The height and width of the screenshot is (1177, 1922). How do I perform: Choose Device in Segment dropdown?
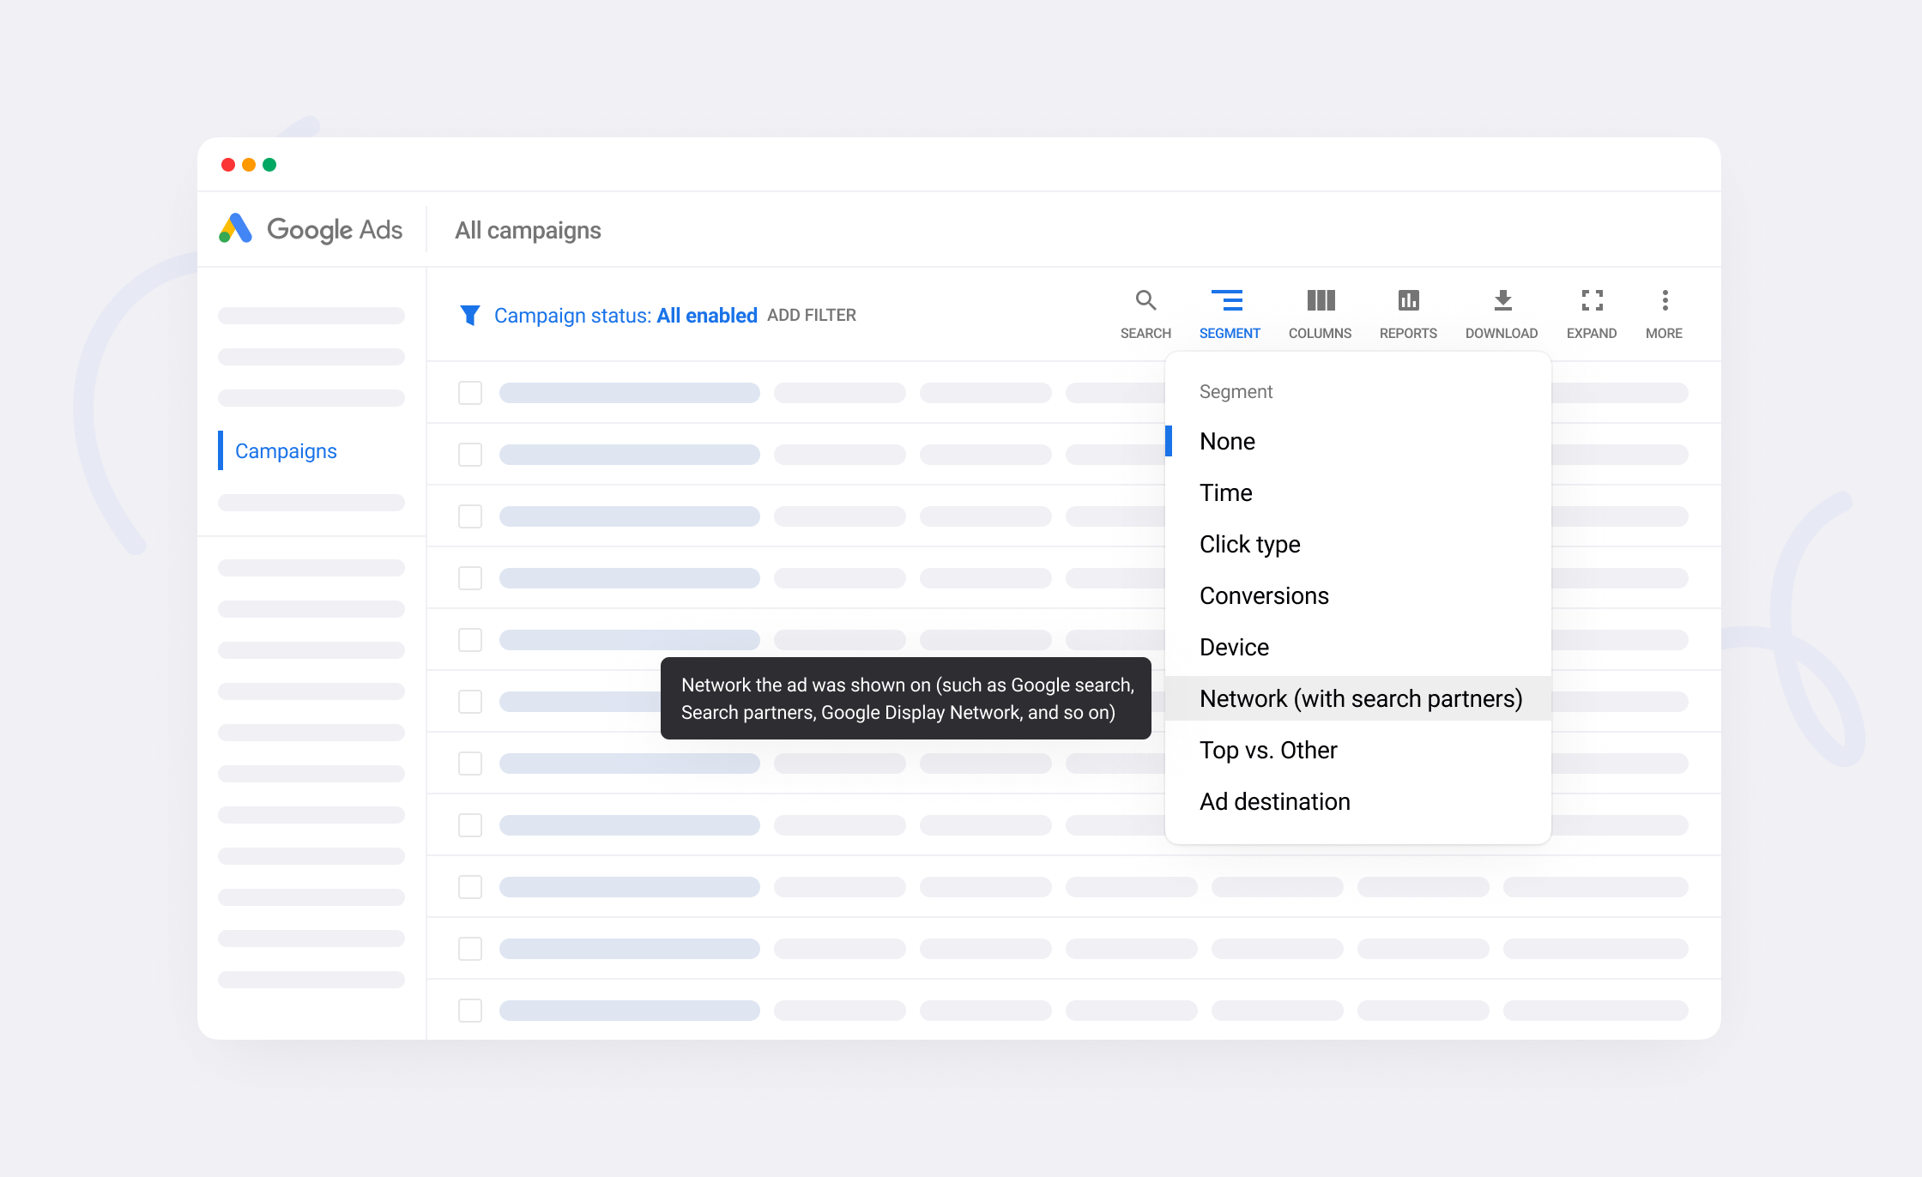1234,647
